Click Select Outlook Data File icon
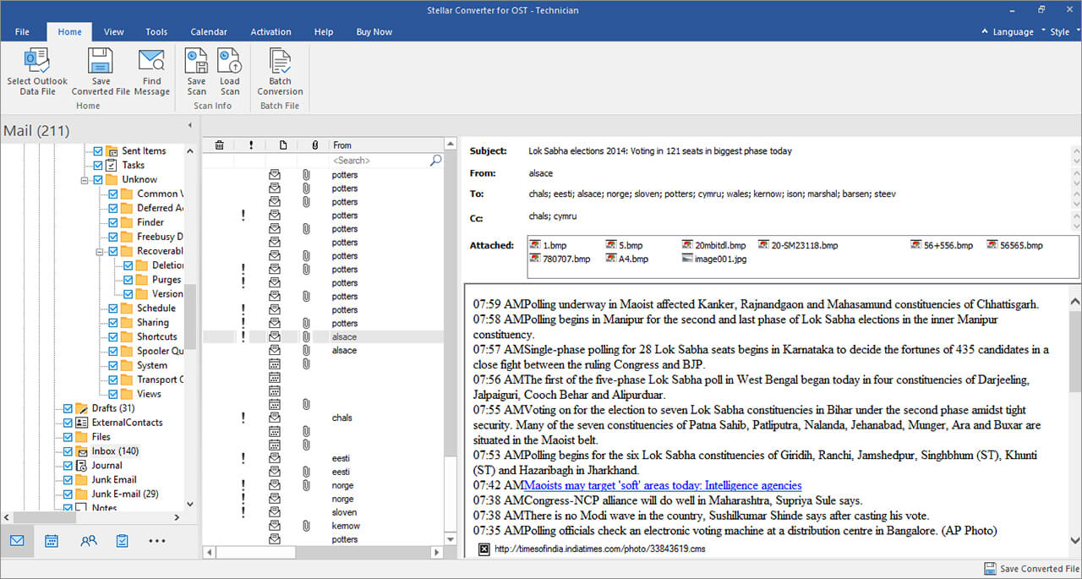The height and width of the screenshot is (579, 1082). [37, 72]
